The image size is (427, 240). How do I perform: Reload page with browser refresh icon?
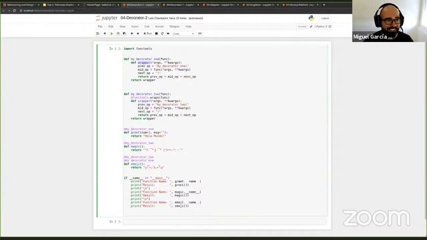click(14, 11)
